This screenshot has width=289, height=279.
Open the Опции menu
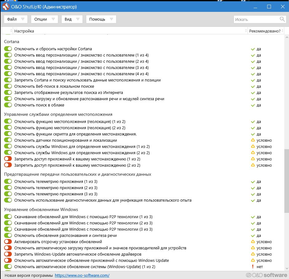click(45, 19)
